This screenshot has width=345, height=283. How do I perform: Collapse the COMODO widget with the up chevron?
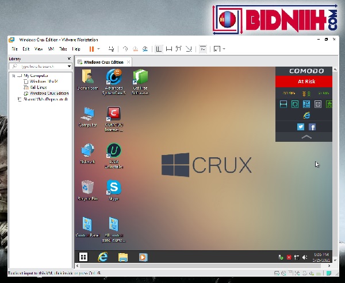306,137
